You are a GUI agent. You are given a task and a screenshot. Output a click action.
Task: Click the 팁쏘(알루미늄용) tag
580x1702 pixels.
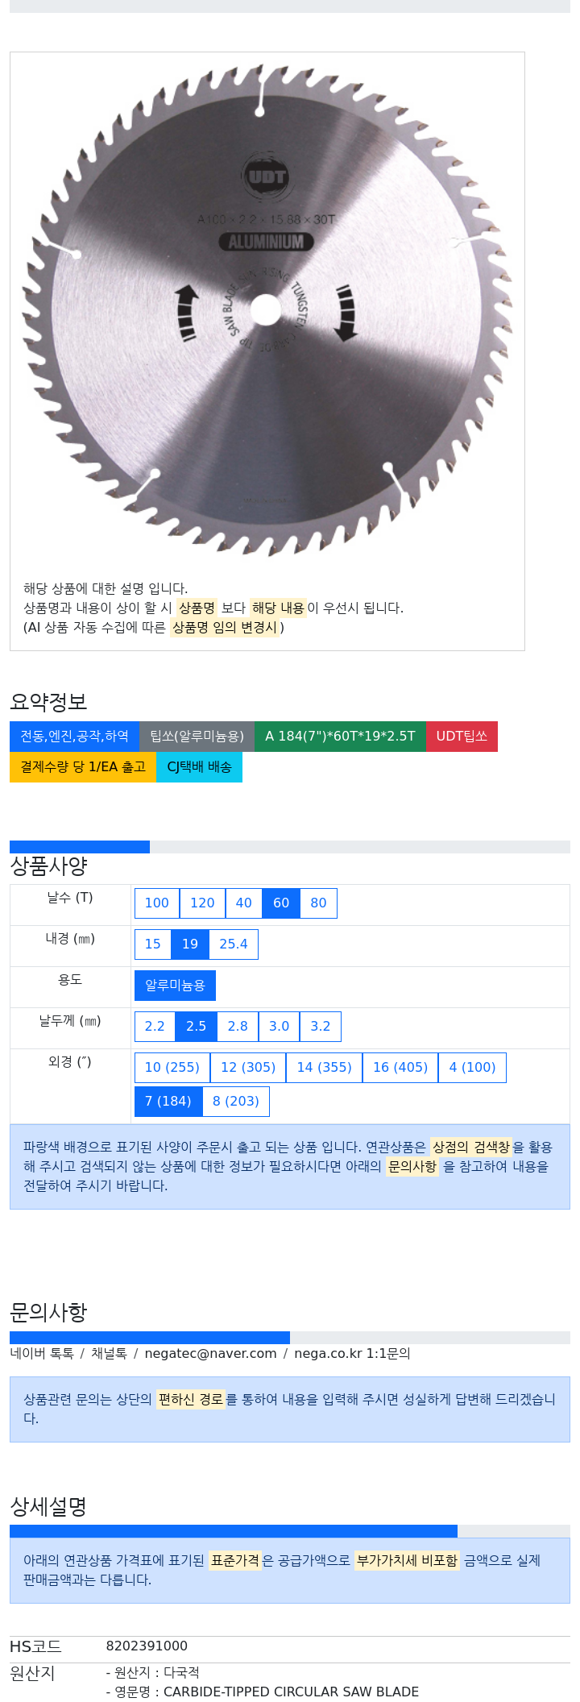[197, 736]
